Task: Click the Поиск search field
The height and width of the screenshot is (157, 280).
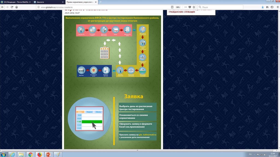Action: (220, 7)
